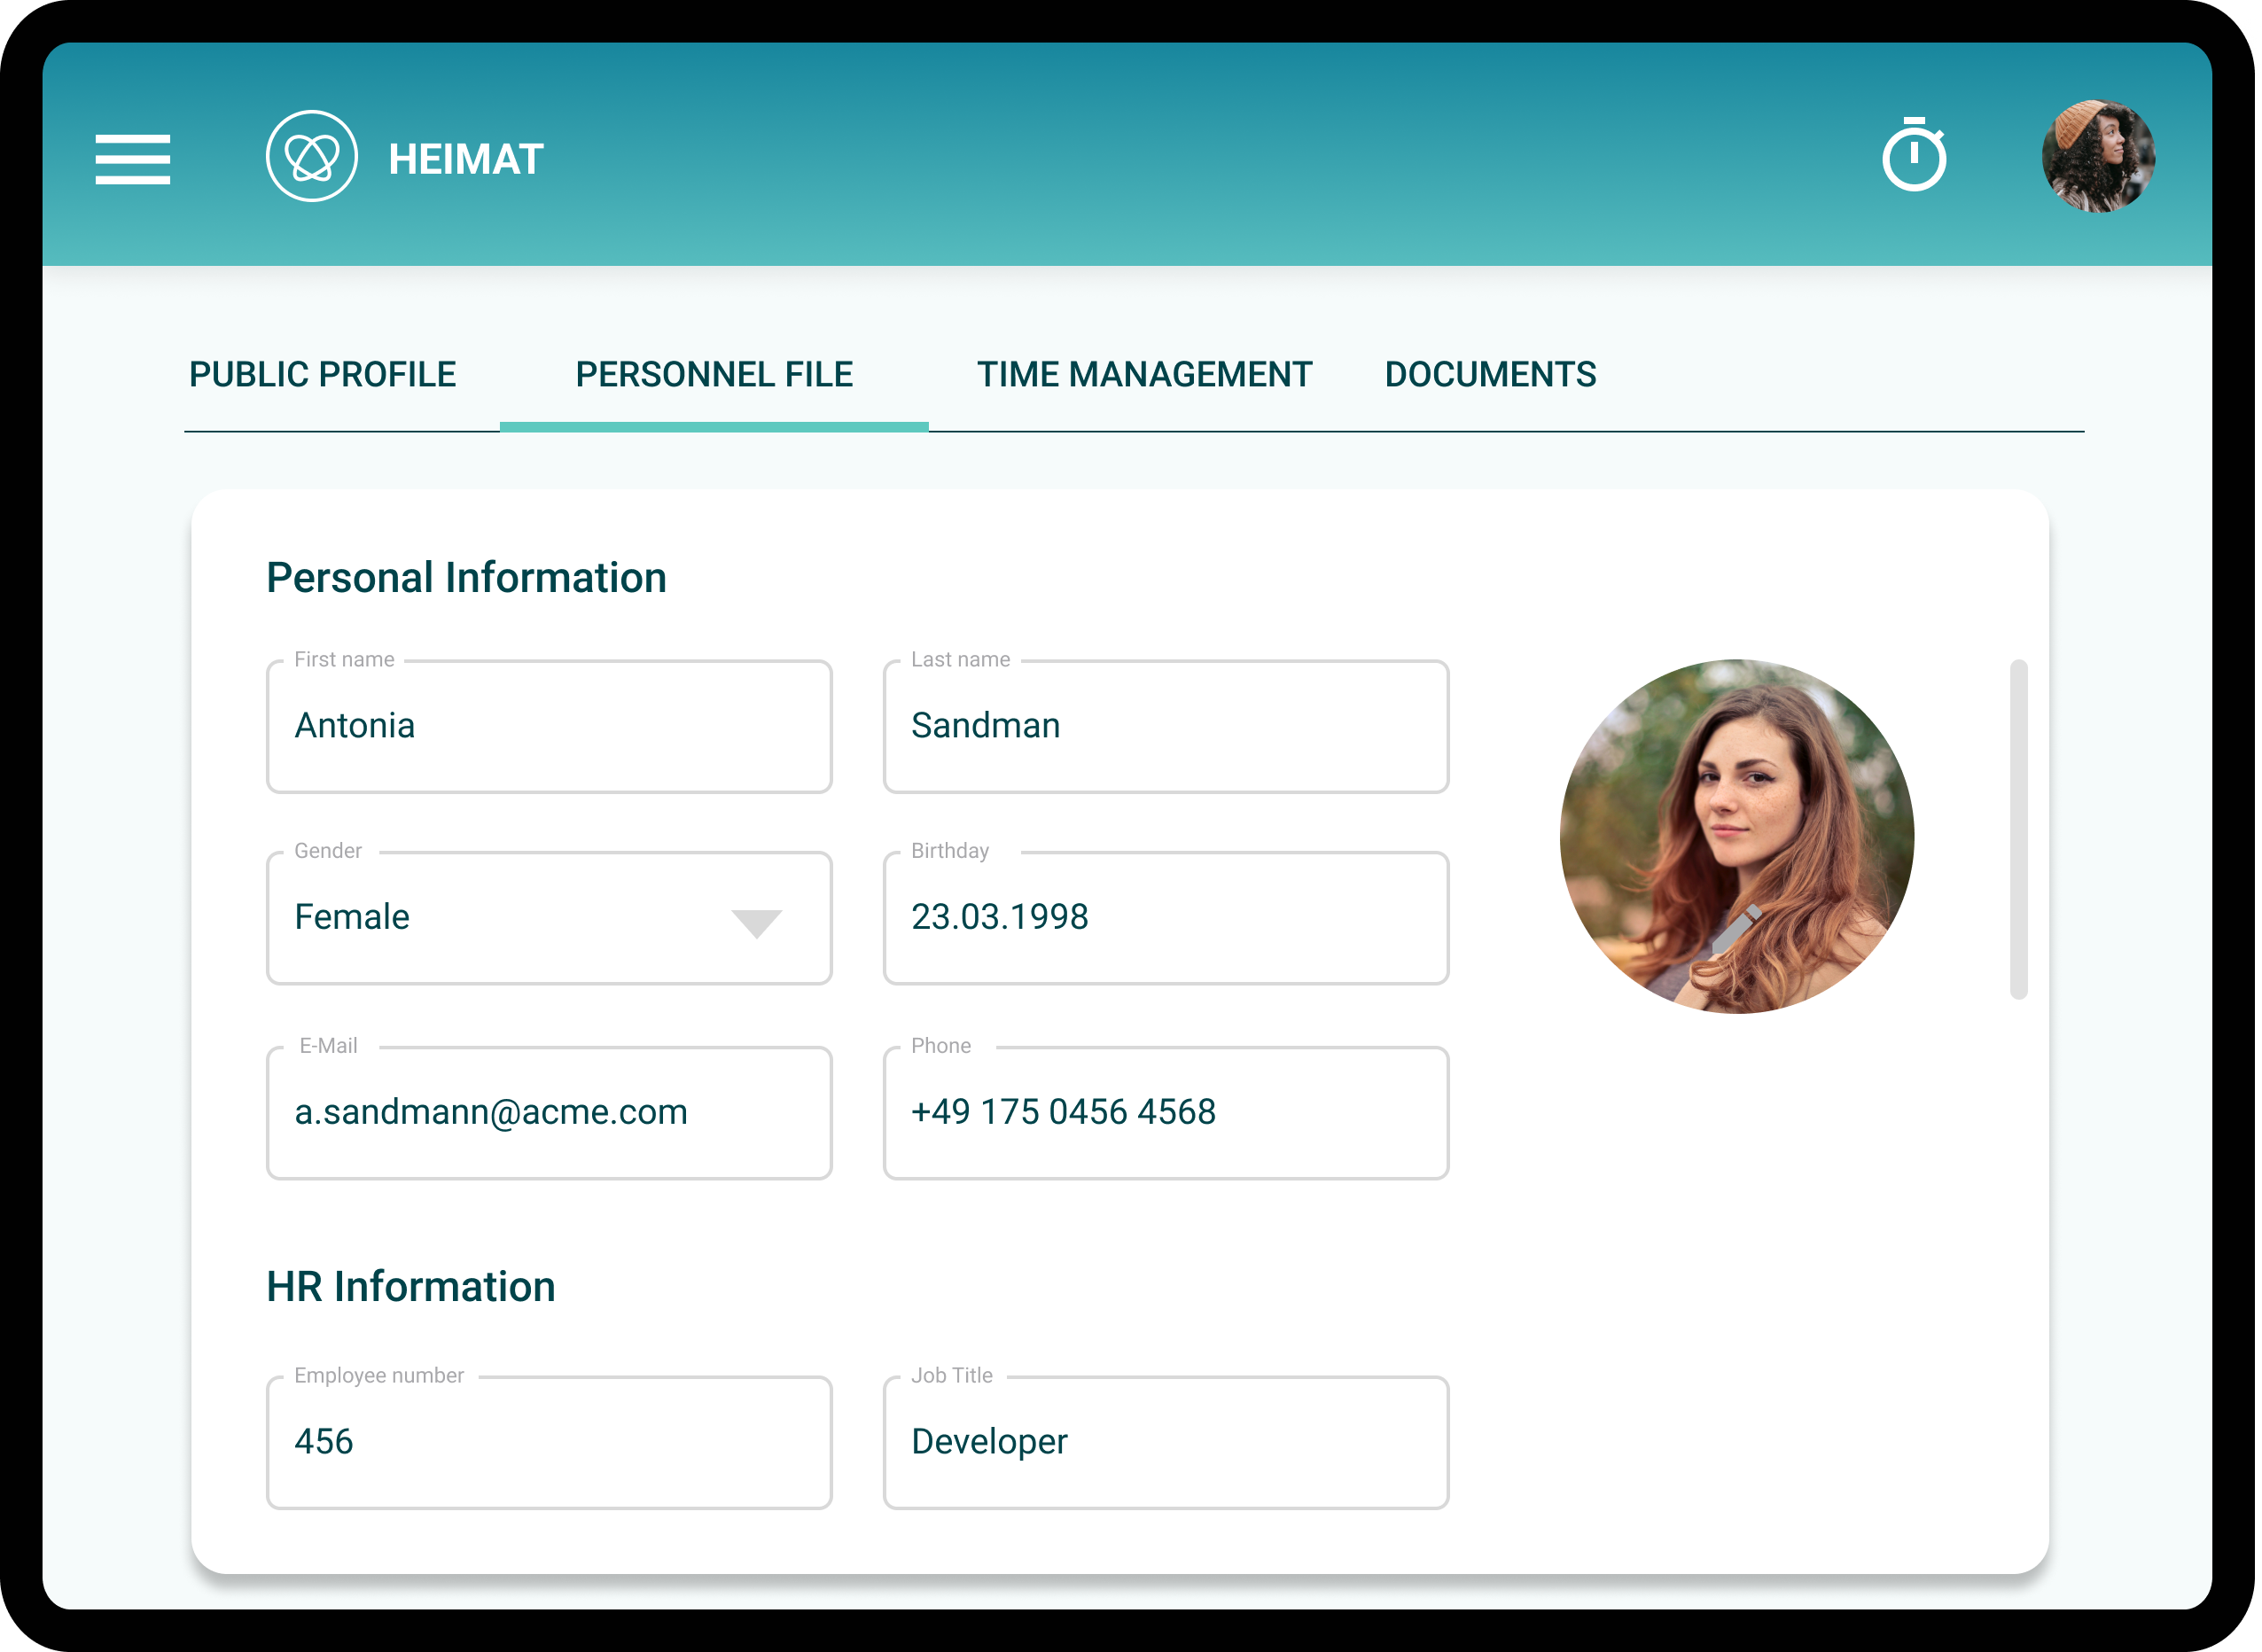Open the hamburger navigation menu
This screenshot has width=2262, height=1652.
(133, 159)
